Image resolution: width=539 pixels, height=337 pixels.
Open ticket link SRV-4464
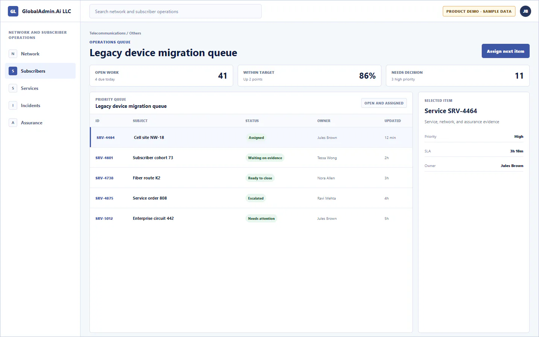106,138
